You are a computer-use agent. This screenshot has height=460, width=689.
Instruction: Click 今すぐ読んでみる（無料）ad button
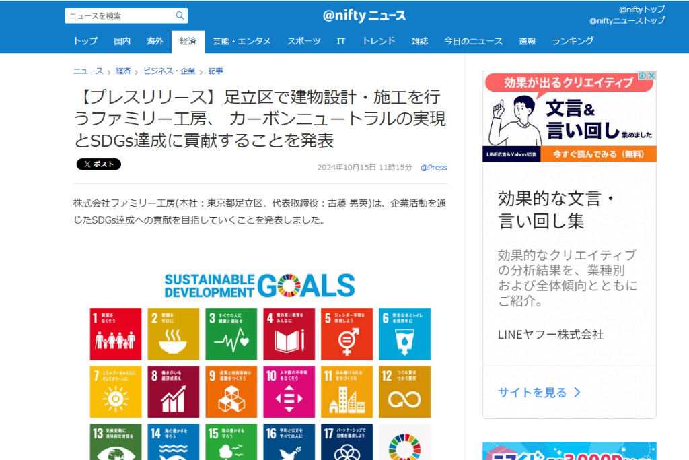click(598, 154)
